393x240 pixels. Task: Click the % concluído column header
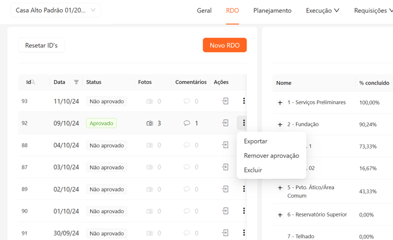click(374, 83)
